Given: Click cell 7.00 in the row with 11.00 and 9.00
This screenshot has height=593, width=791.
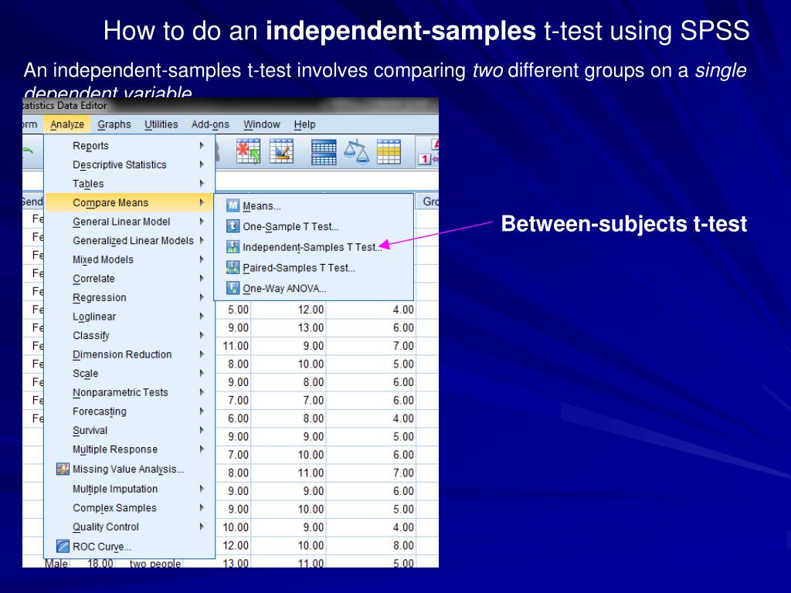Looking at the screenshot, I should coord(370,346).
